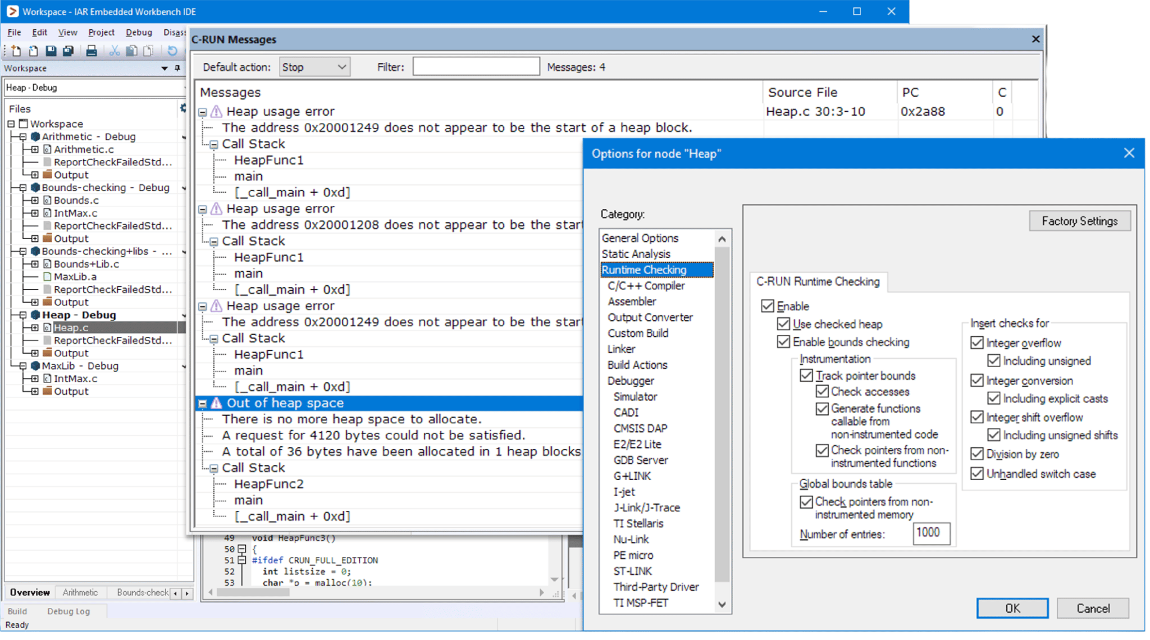Uncheck the Check accesses option

point(822,391)
